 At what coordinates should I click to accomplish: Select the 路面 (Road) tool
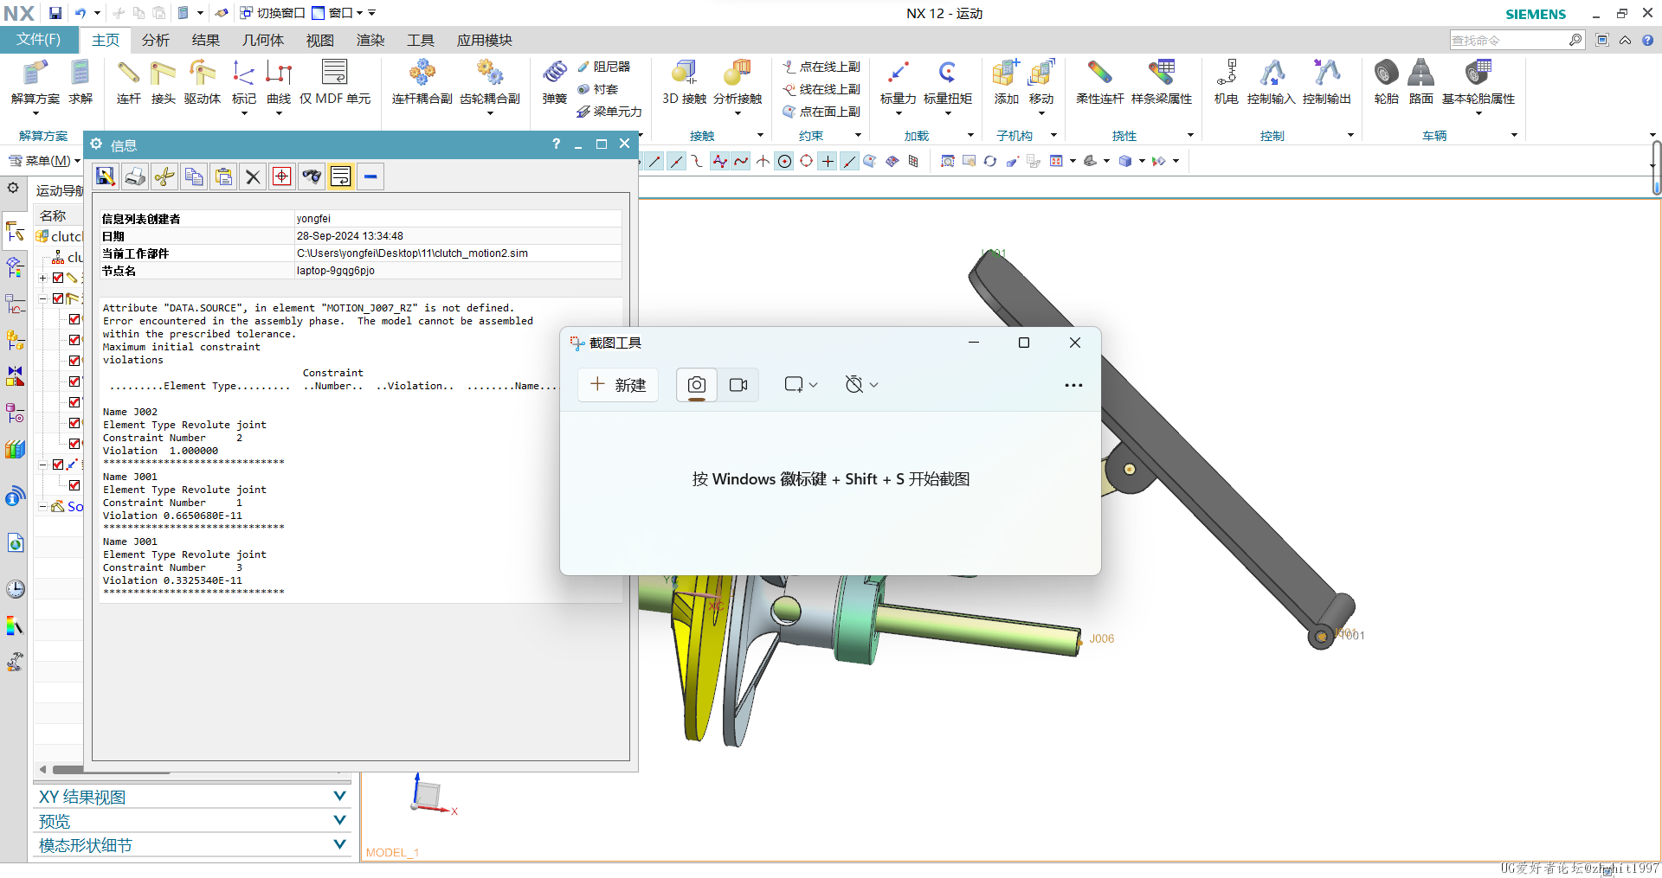pos(1420,82)
